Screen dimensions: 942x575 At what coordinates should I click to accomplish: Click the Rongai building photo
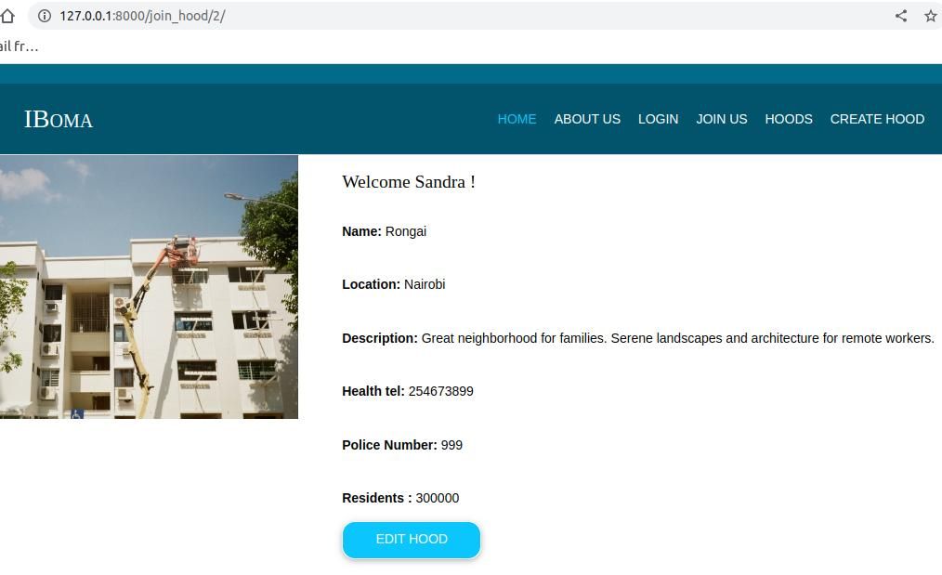pyautogui.click(x=149, y=287)
